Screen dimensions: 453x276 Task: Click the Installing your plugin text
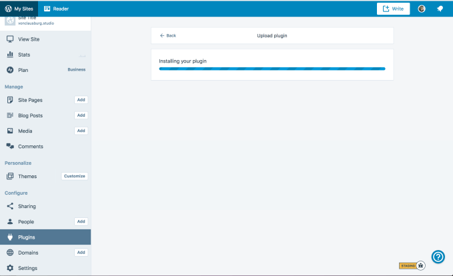coord(183,61)
